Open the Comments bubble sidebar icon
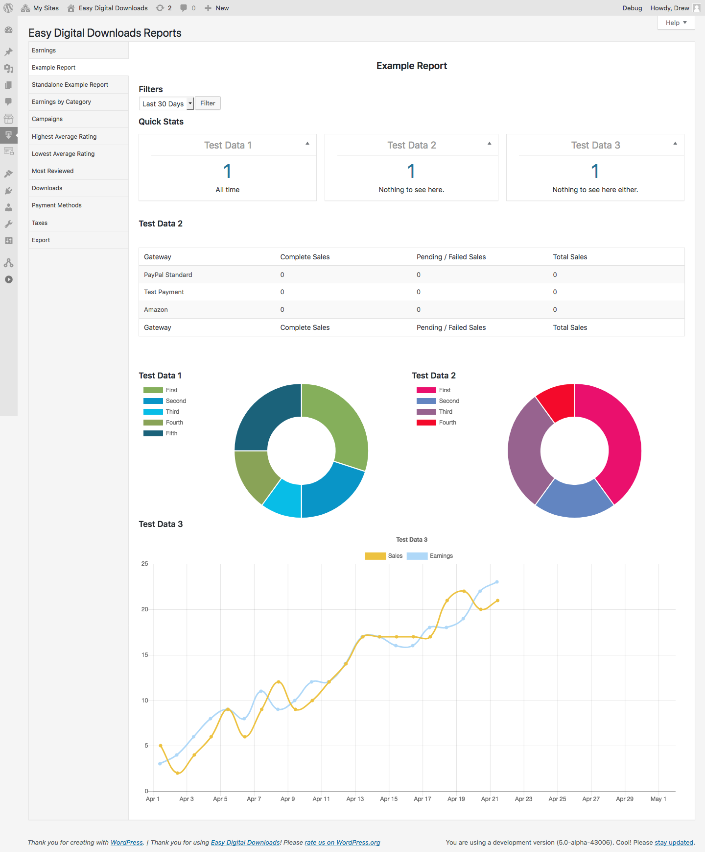The image size is (705, 852). 8,102
